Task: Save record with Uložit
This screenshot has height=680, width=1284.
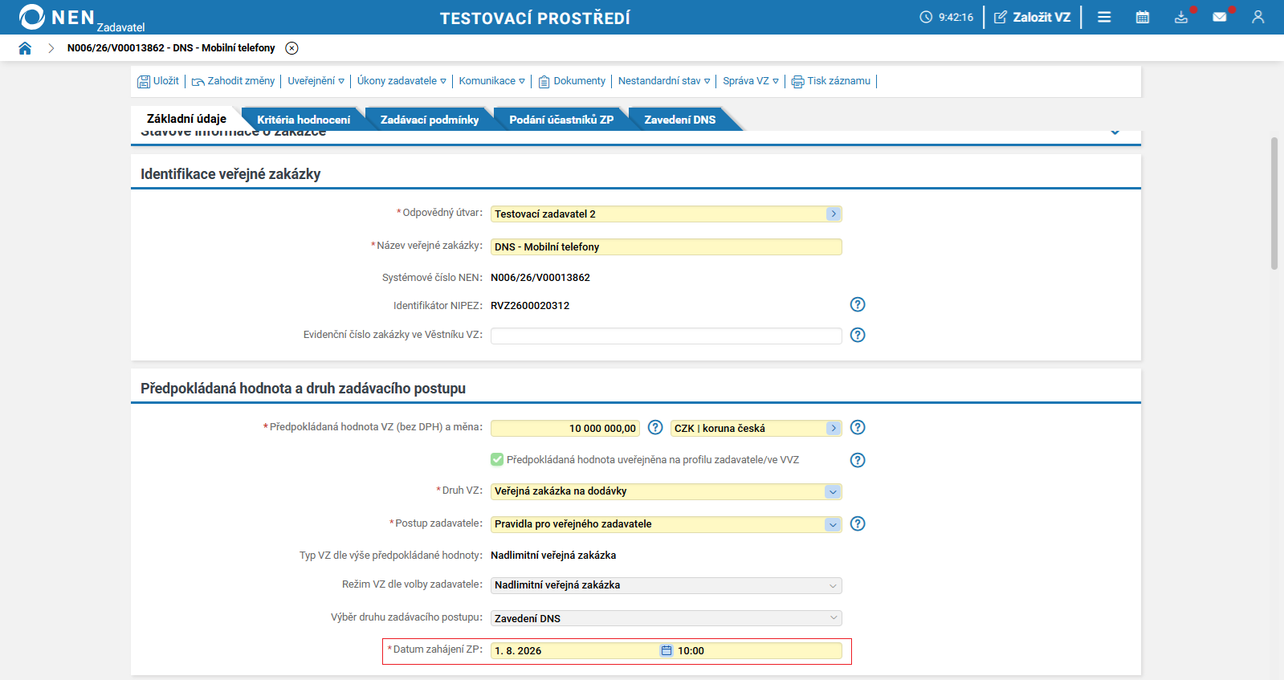Action: (158, 81)
